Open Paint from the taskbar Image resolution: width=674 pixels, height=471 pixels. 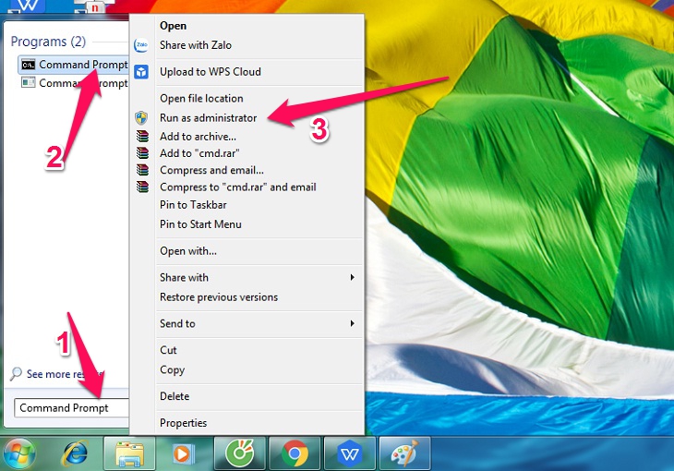coord(404,453)
